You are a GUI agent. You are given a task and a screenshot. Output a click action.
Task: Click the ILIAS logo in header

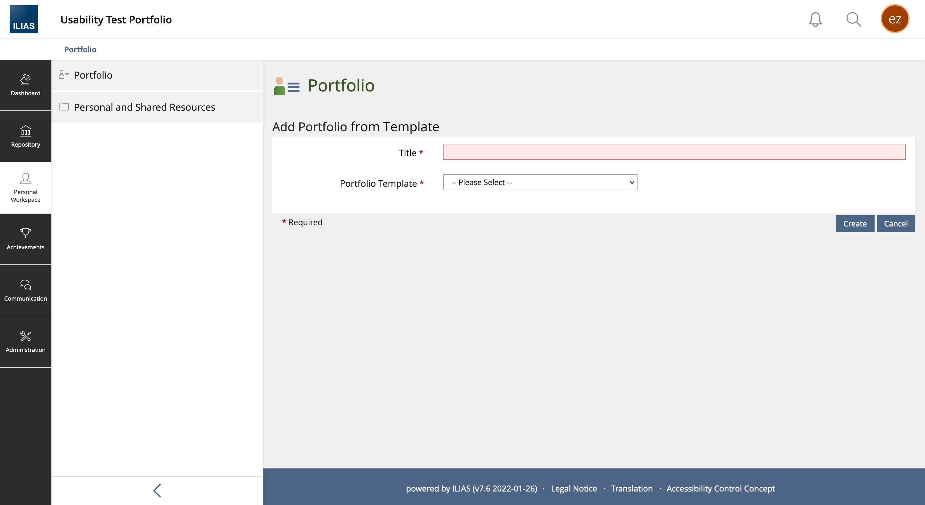[24, 19]
